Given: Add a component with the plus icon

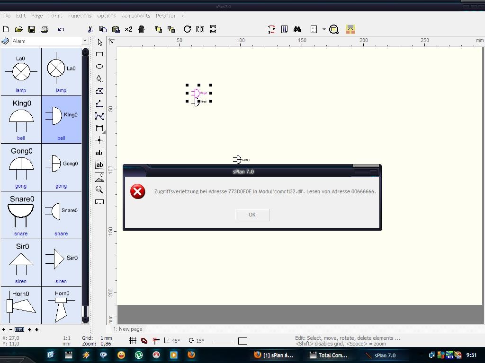Looking at the screenshot, I should click(x=4, y=329).
